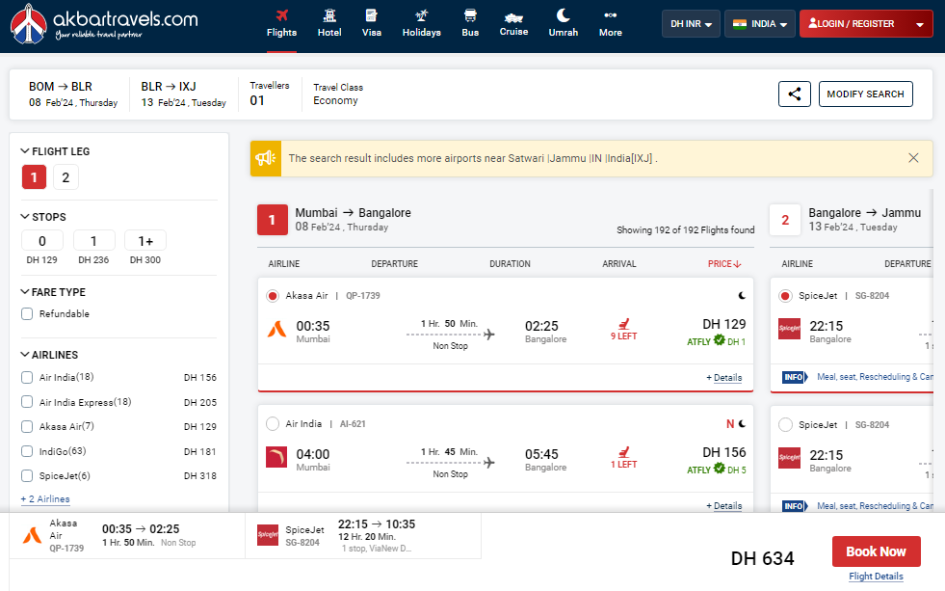Click the SpiceJet logo on first Jammu flight
The height and width of the screenshot is (591, 945).
(789, 329)
